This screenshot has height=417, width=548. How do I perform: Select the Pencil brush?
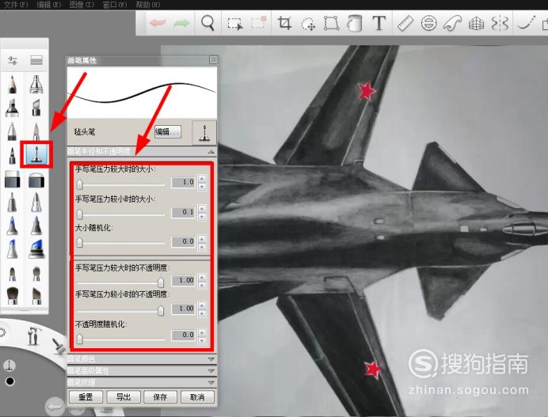[x=12, y=84]
